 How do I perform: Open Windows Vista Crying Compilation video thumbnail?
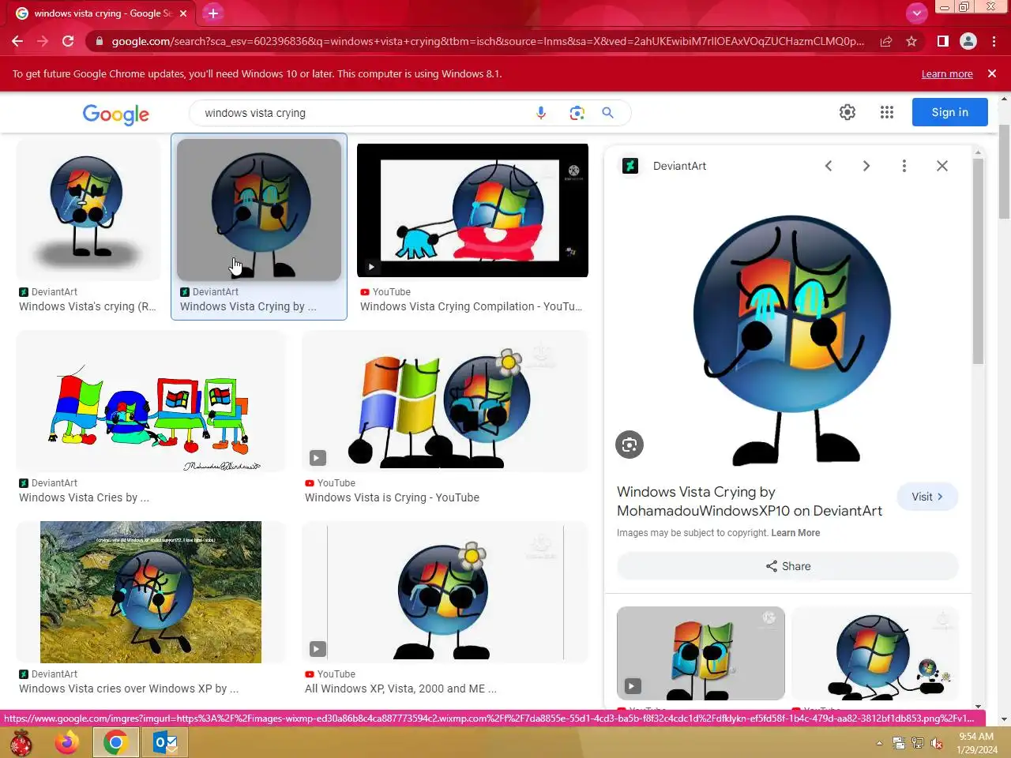click(472, 210)
